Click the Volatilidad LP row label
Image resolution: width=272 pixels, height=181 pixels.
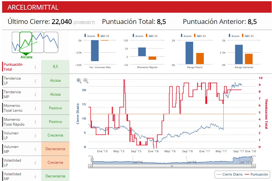pyautogui.click(x=12, y=163)
